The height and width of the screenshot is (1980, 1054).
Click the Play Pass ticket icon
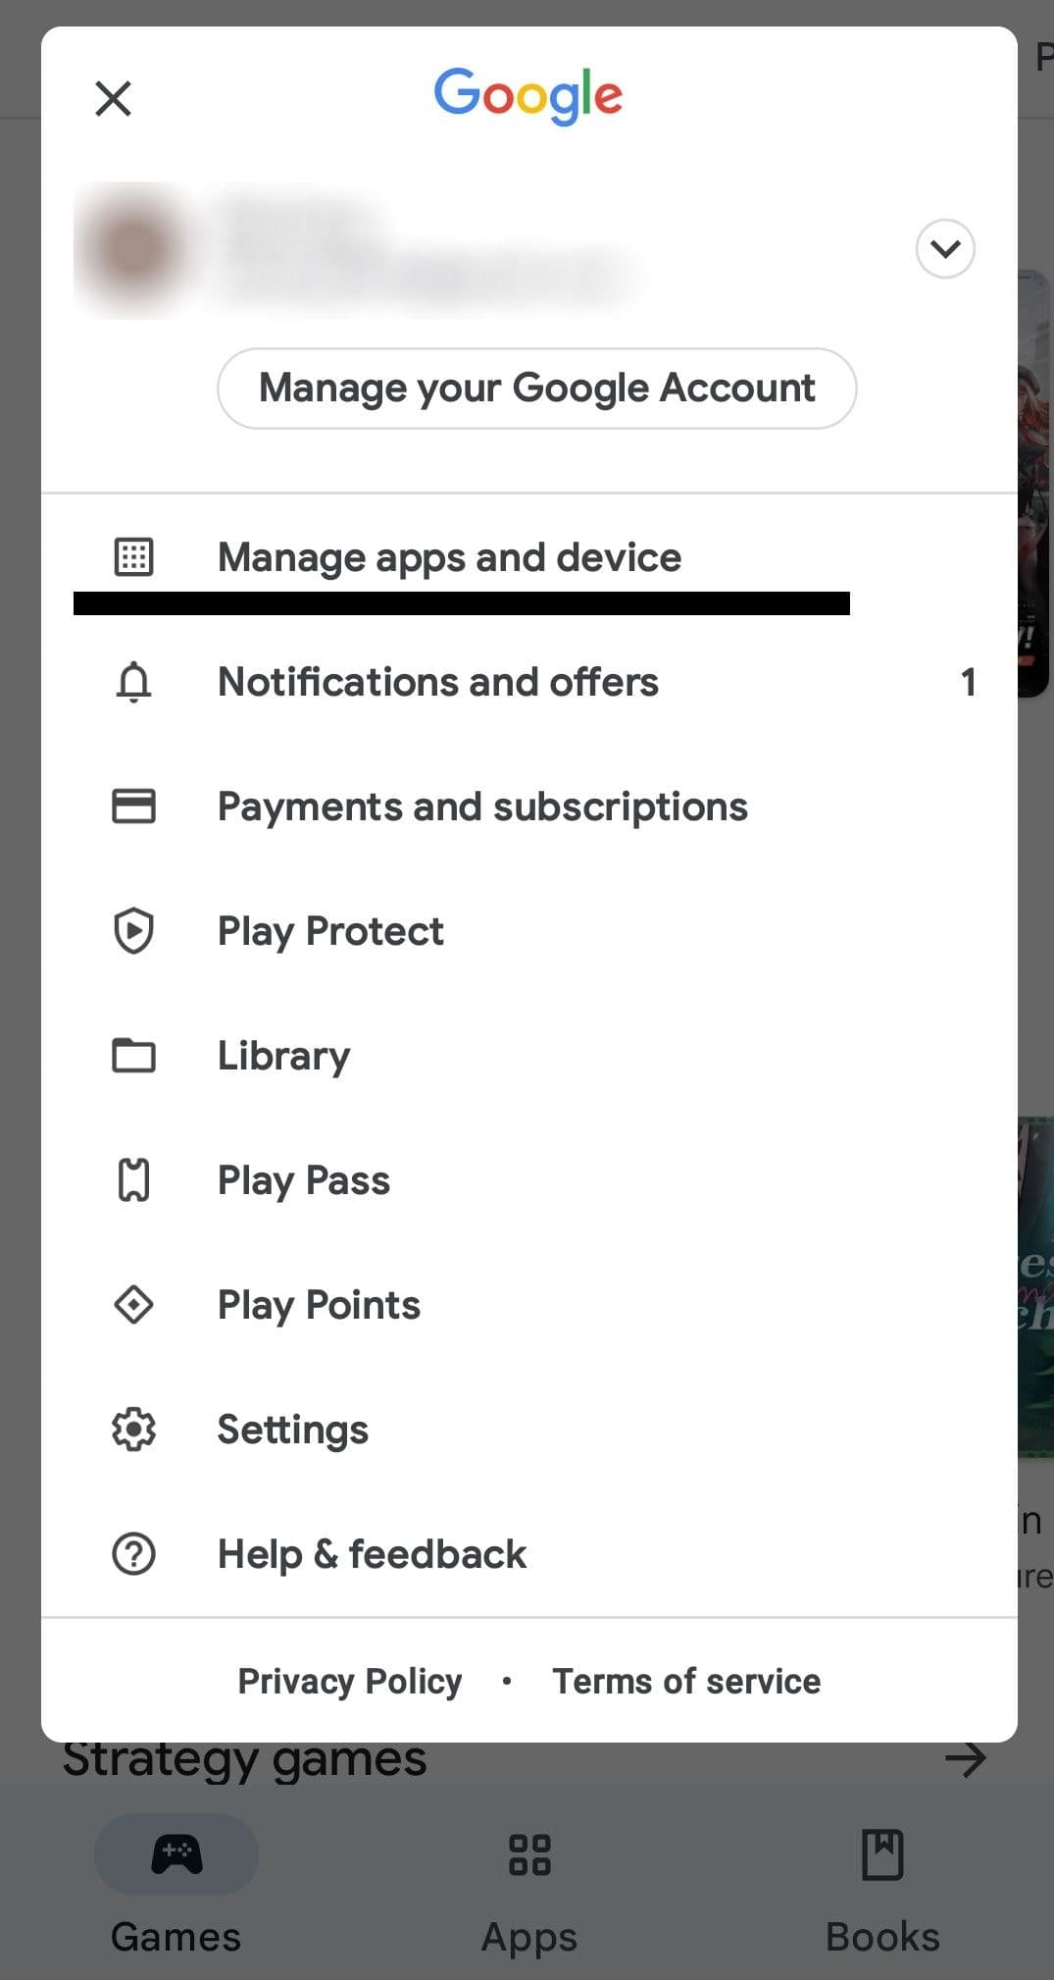tap(133, 1180)
